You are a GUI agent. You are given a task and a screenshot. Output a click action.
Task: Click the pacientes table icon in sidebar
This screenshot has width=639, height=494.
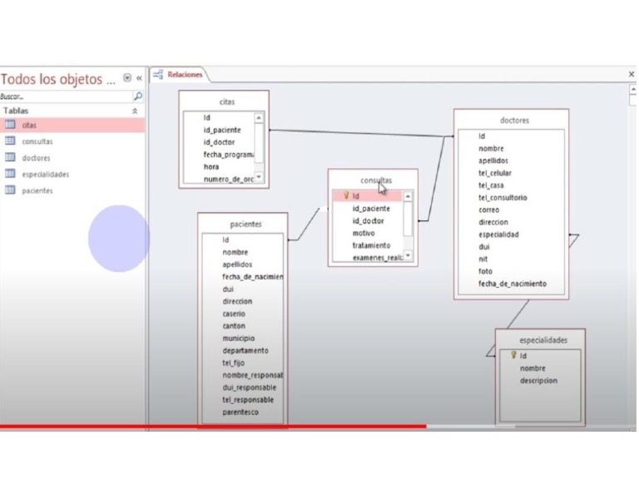click(10, 190)
